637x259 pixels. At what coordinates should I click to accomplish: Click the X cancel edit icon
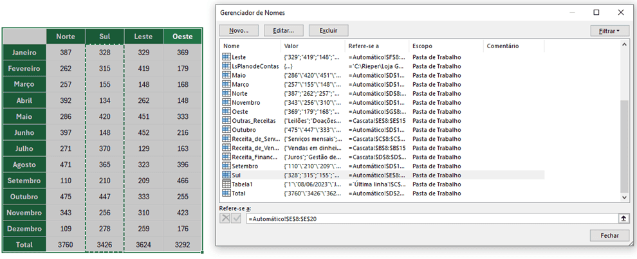[225, 219]
